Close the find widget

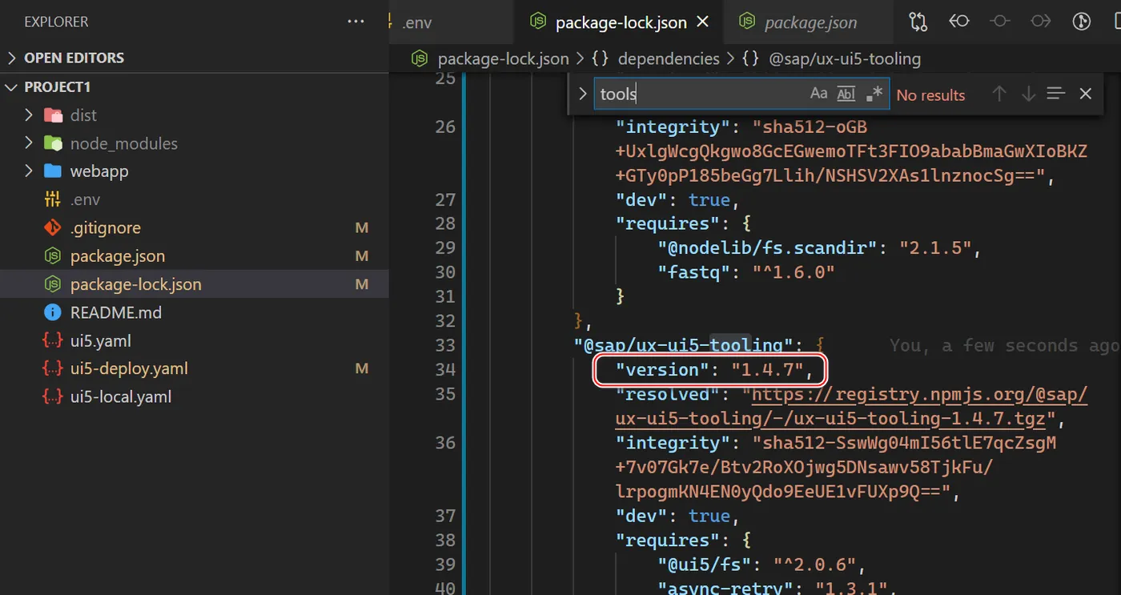click(1086, 94)
